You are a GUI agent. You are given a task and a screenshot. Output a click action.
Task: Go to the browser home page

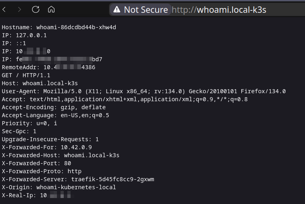pyautogui.click(x=51, y=9)
